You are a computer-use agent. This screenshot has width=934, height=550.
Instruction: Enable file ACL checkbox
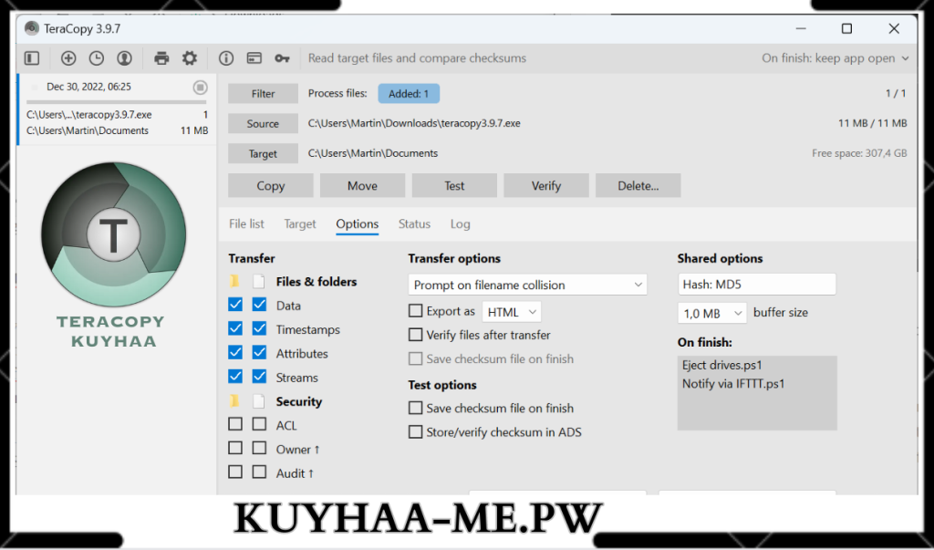pos(259,424)
